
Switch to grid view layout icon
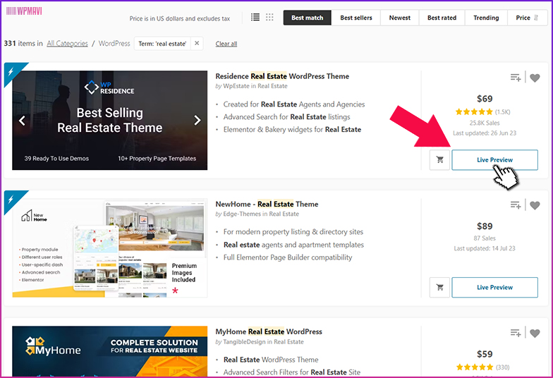pyautogui.click(x=269, y=17)
